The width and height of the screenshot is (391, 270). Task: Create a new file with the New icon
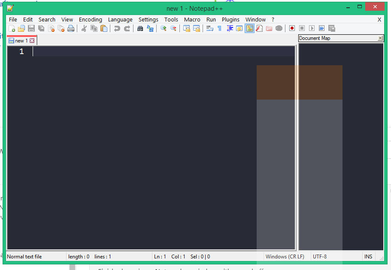tap(12, 28)
